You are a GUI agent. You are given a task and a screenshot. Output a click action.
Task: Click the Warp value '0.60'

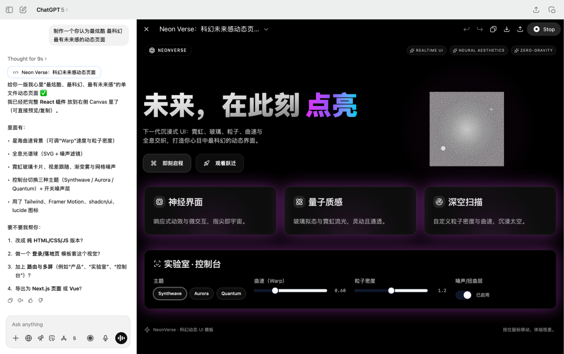340,291
